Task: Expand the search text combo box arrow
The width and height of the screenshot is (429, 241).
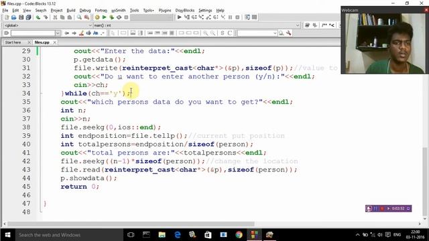Action: (x=58, y=33)
